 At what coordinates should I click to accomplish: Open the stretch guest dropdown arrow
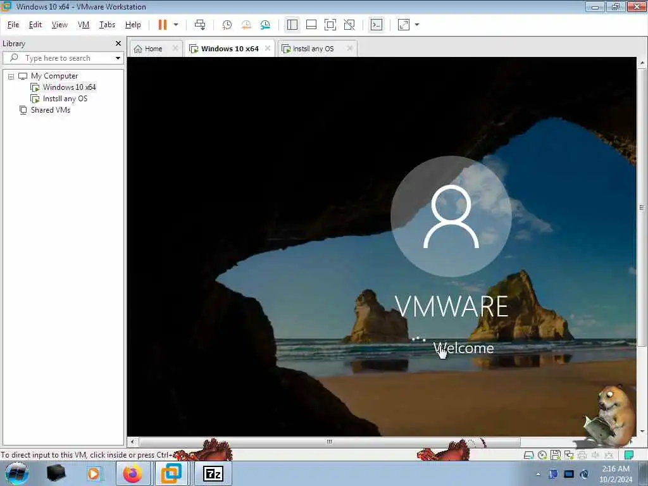coord(417,25)
